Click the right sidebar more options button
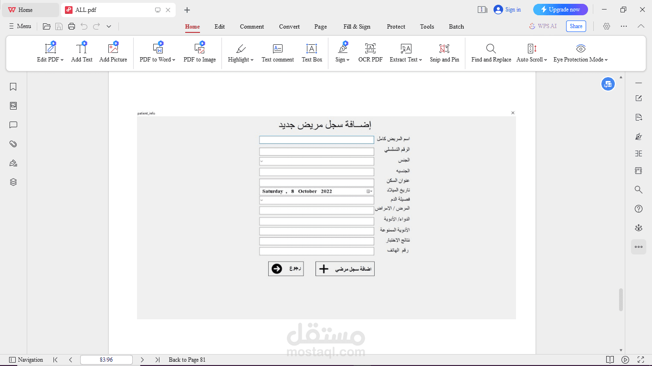 coord(639,247)
